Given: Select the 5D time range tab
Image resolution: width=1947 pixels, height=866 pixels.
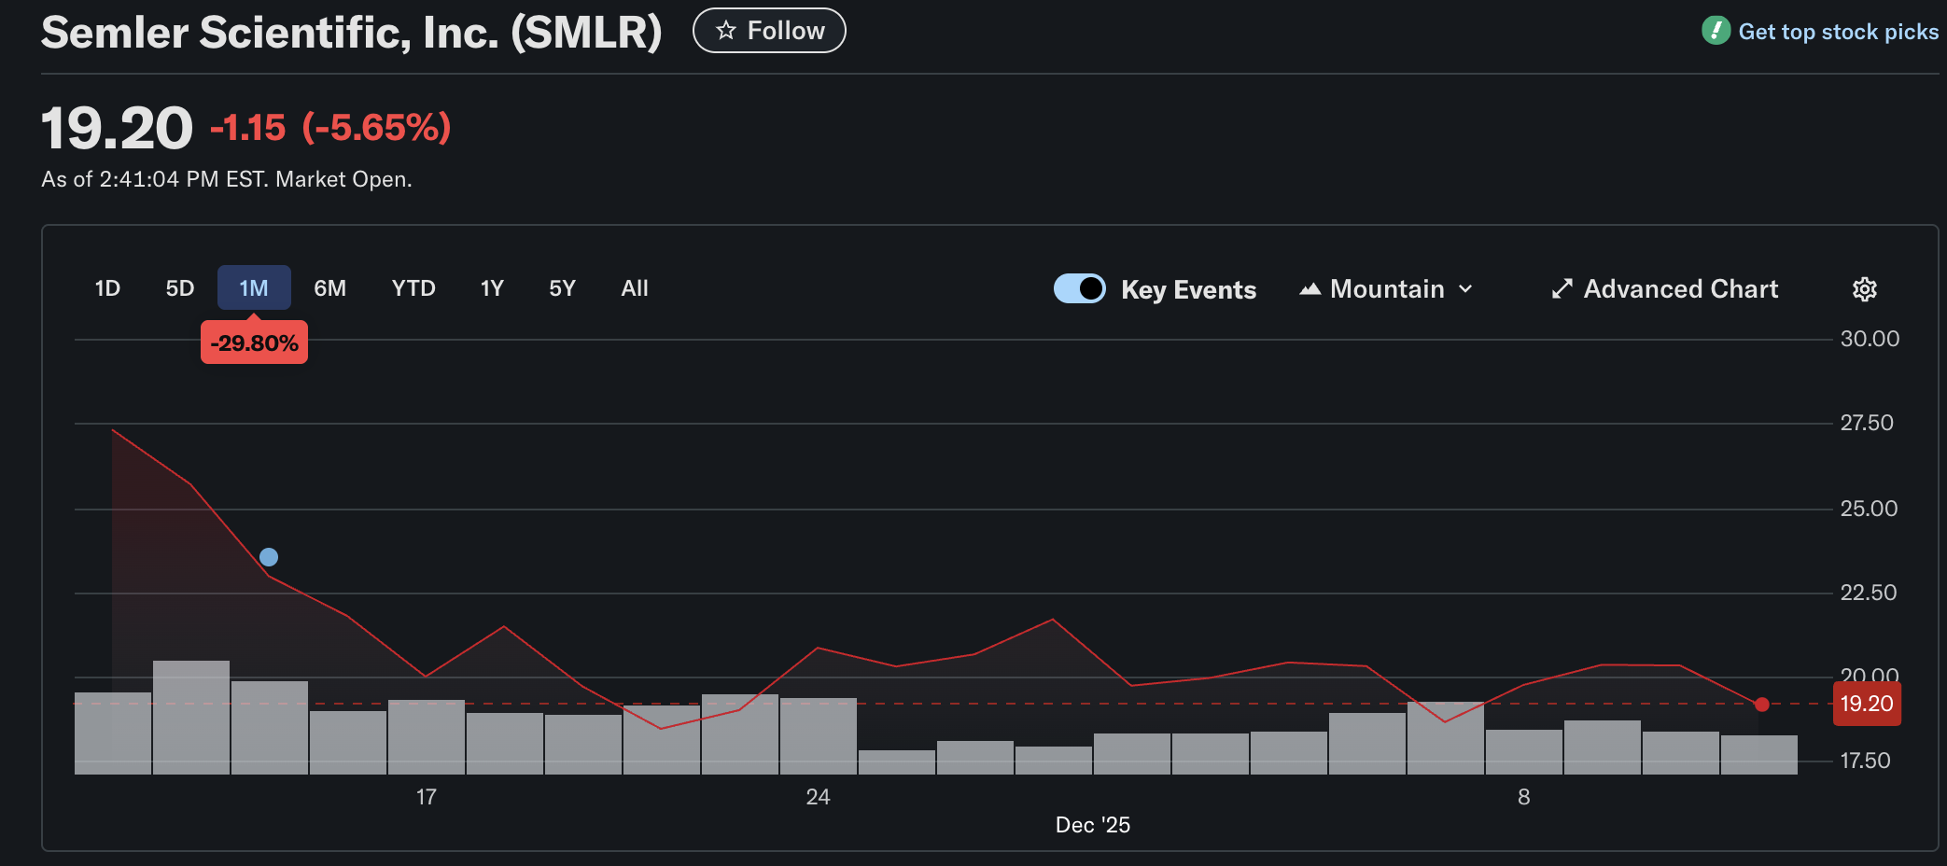Looking at the screenshot, I should (180, 288).
